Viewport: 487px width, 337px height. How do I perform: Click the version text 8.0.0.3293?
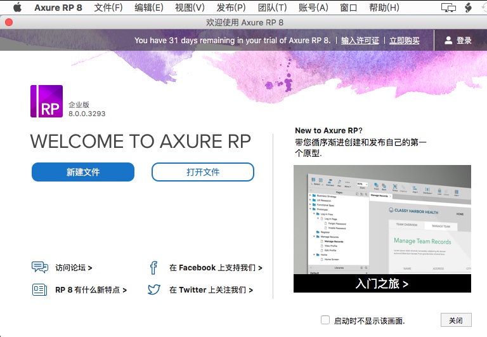(87, 114)
